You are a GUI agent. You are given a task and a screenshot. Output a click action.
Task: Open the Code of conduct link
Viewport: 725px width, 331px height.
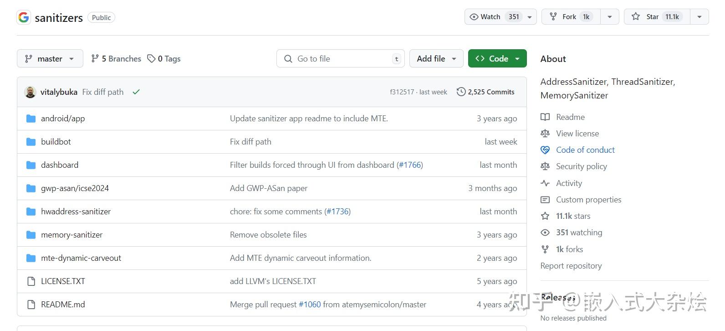(x=585, y=150)
